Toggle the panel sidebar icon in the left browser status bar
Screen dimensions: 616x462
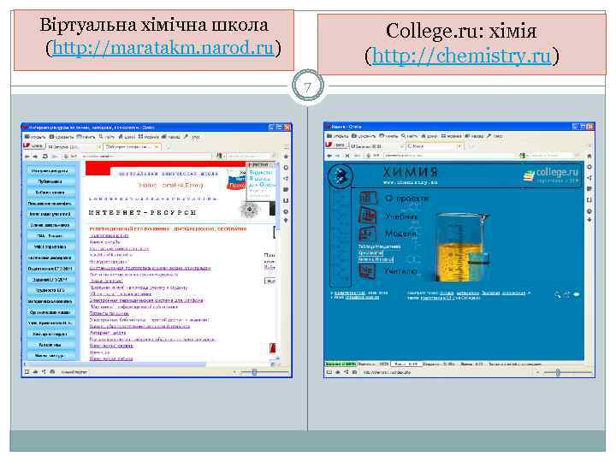click(27, 371)
